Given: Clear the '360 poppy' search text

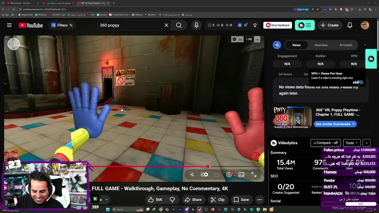Looking at the screenshot, I should [166, 25].
